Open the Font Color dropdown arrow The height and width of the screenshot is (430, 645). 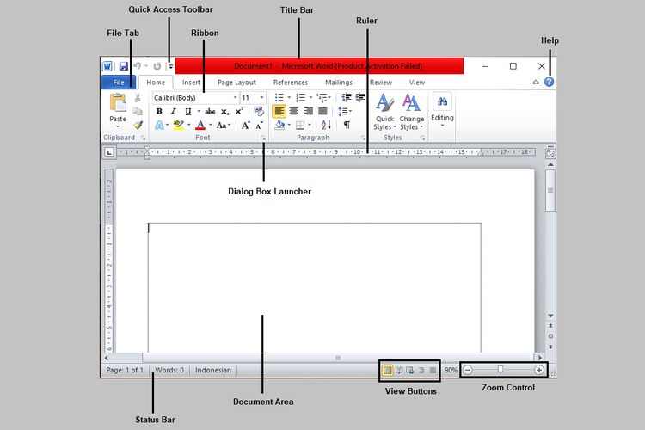pos(210,125)
